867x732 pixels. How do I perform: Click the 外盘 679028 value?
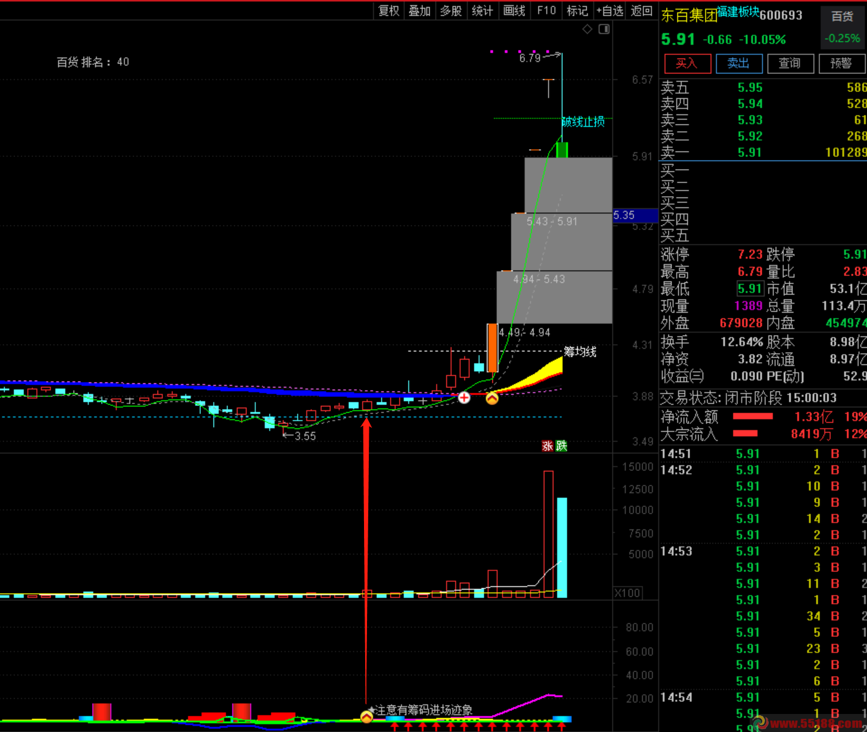tap(741, 323)
